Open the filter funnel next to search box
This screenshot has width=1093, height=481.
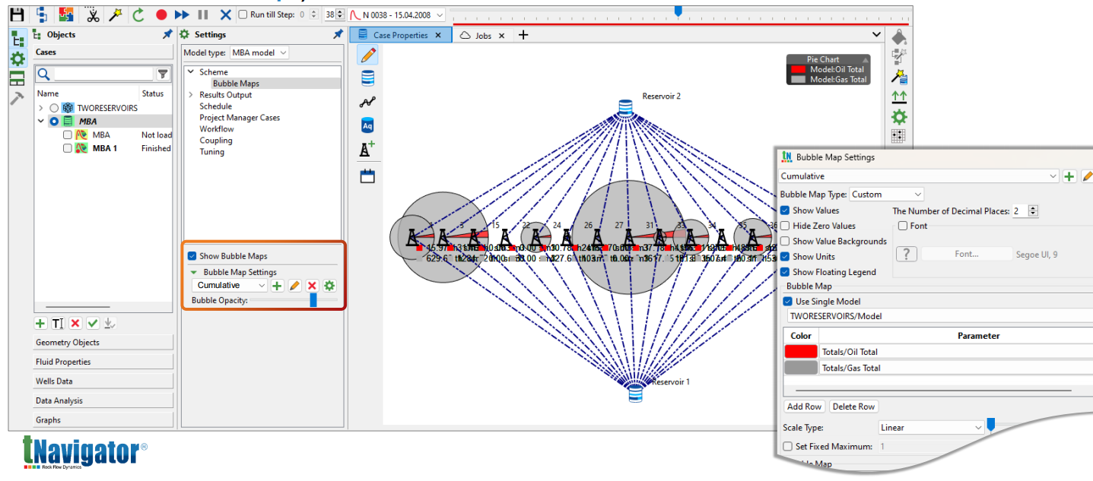coord(163,74)
